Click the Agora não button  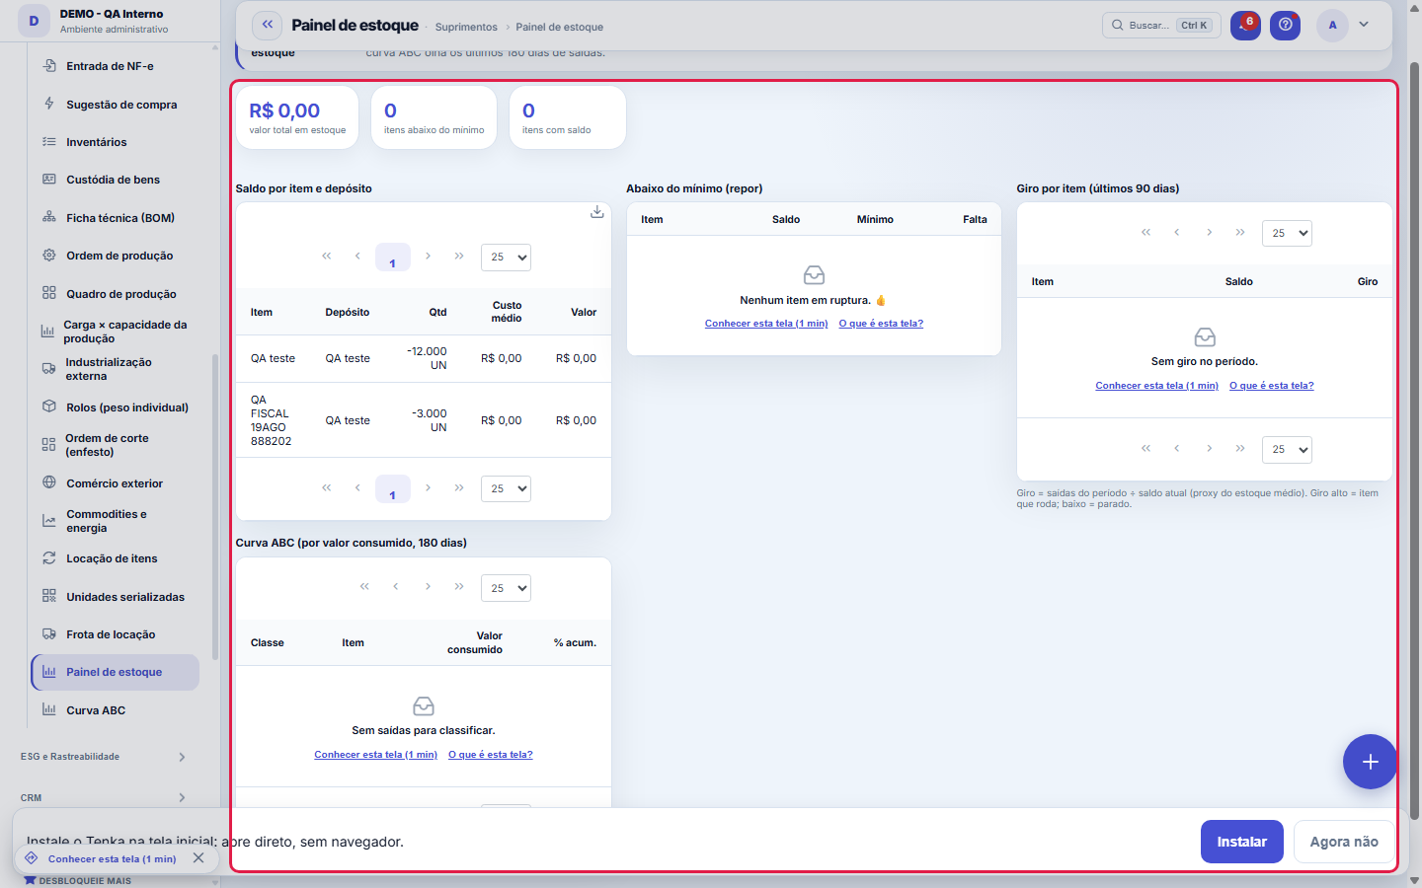click(x=1344, y=842)
